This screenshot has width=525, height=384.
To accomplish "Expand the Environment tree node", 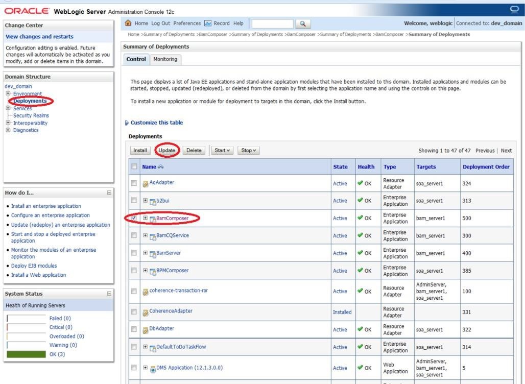I will coord(8,93).
